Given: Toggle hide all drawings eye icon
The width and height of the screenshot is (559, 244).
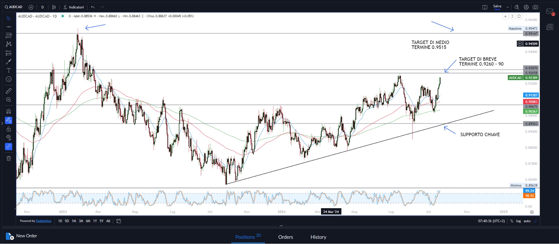Looking at the screenshot, I should coord(9,137).
